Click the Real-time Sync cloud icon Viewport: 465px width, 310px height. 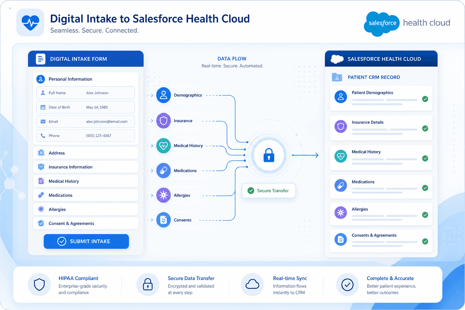[252, 285]
